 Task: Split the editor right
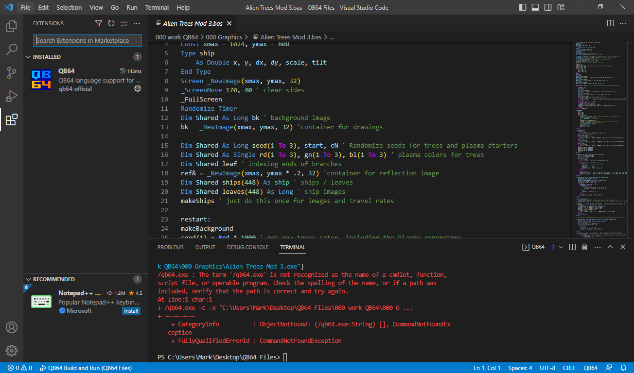click(610, 23)
